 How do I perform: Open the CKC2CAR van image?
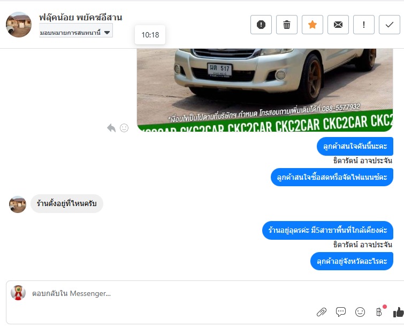pyautogui.click(x=265, y=90)
